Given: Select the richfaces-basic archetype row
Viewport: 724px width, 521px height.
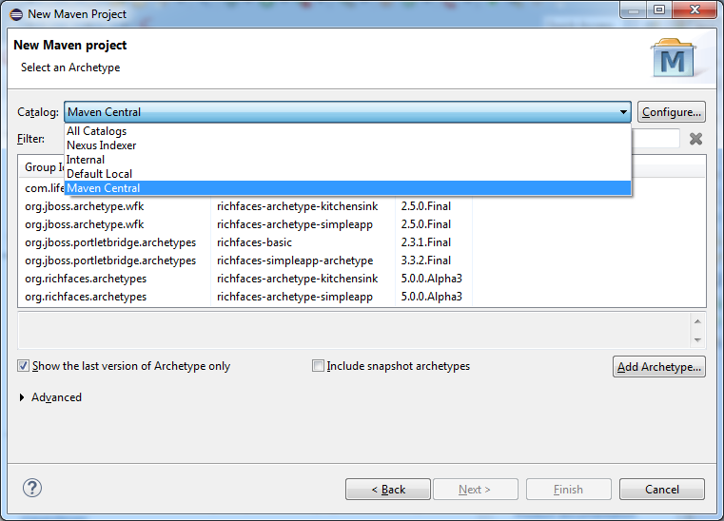Looking at the screenshot, I should pyautogui.click(x=252, y=242).
